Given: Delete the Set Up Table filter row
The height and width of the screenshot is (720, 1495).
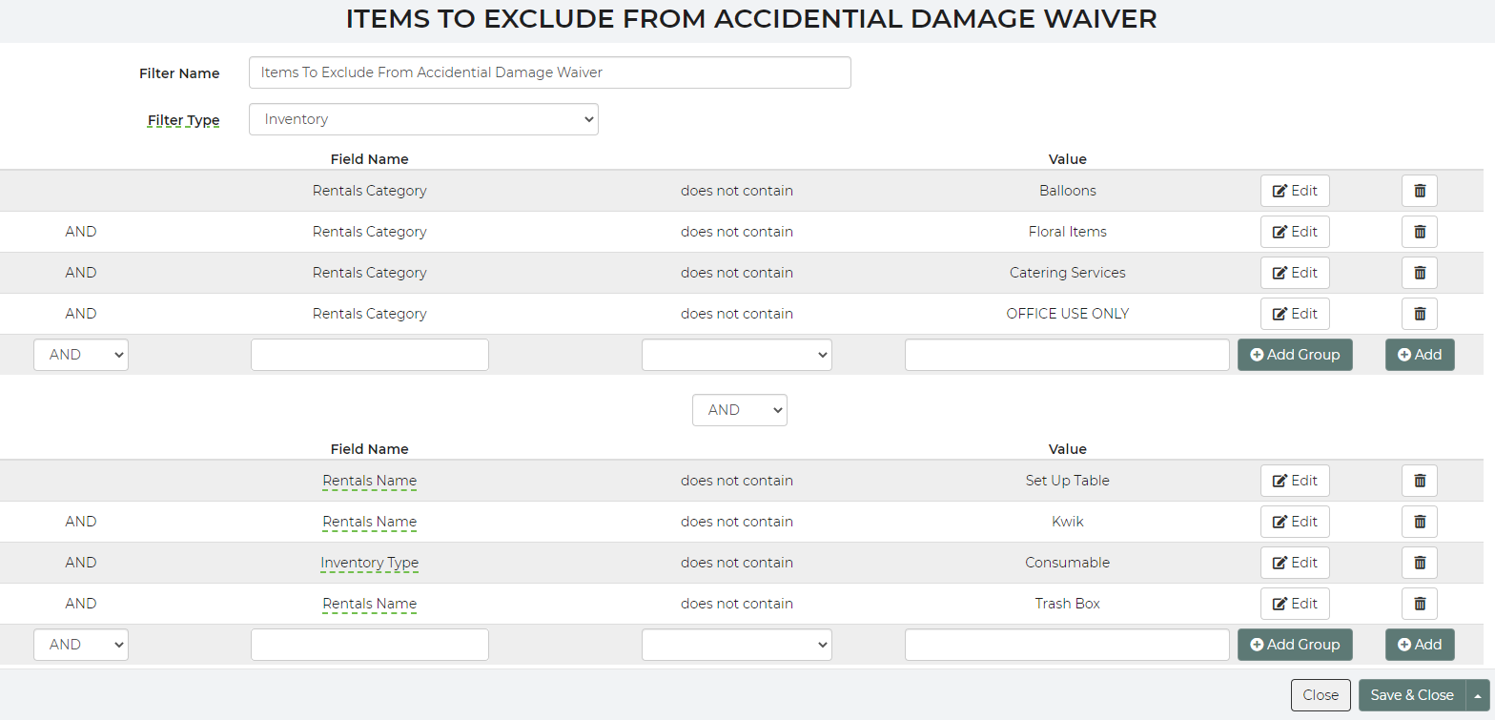Looking at the screenshot, I should pos(1419,481).
